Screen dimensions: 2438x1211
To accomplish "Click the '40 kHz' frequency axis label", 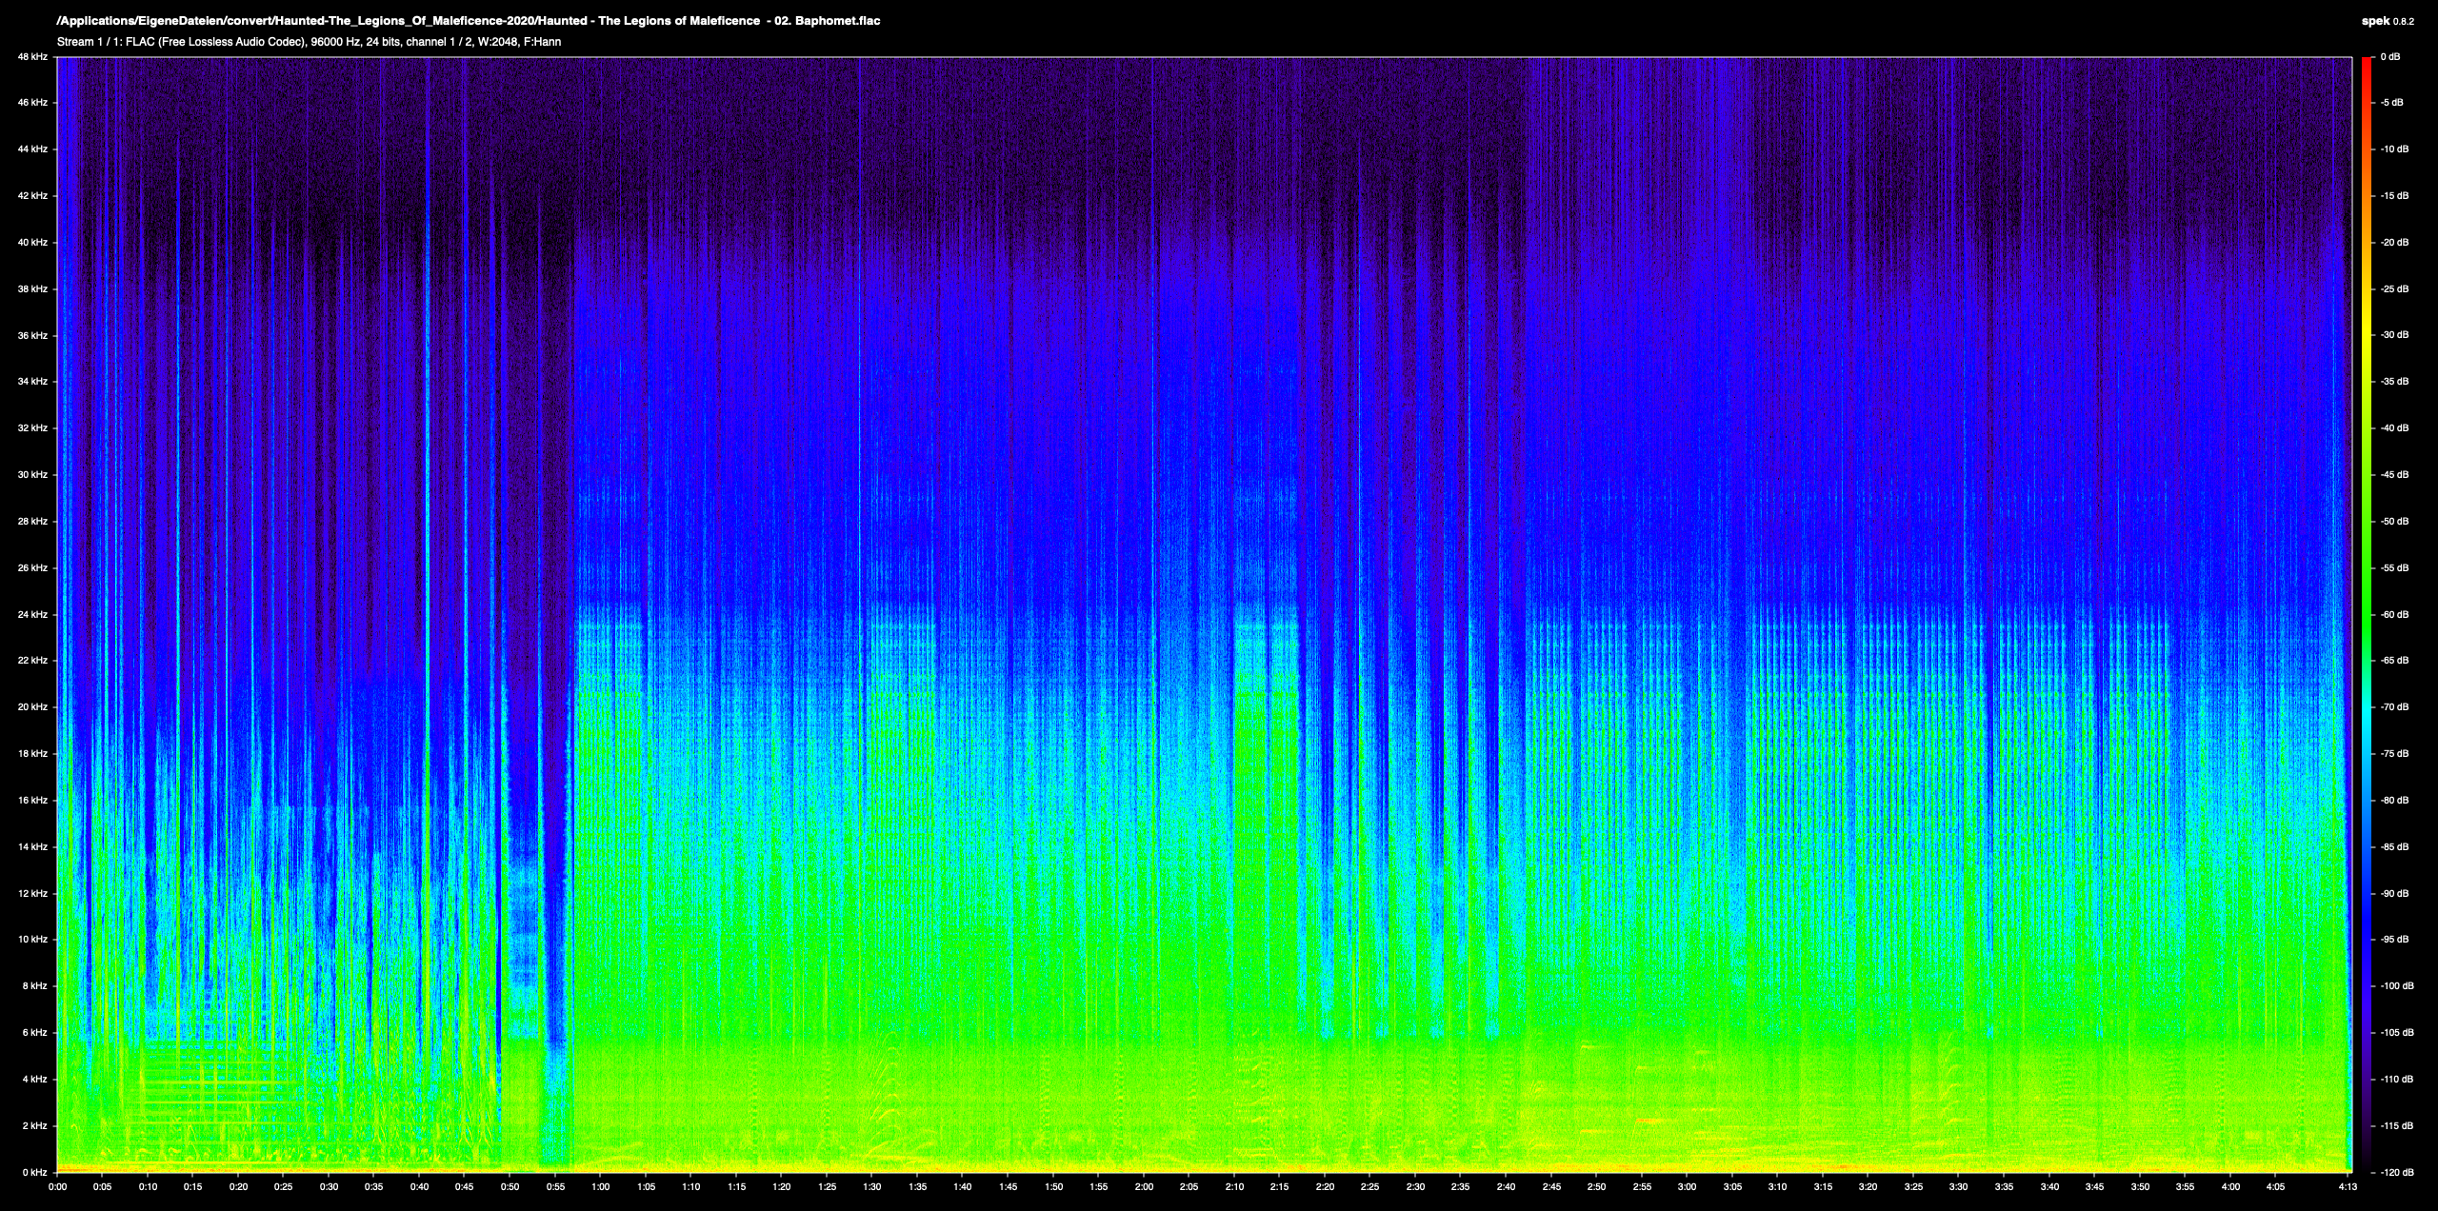I will [x=31, y=243].
